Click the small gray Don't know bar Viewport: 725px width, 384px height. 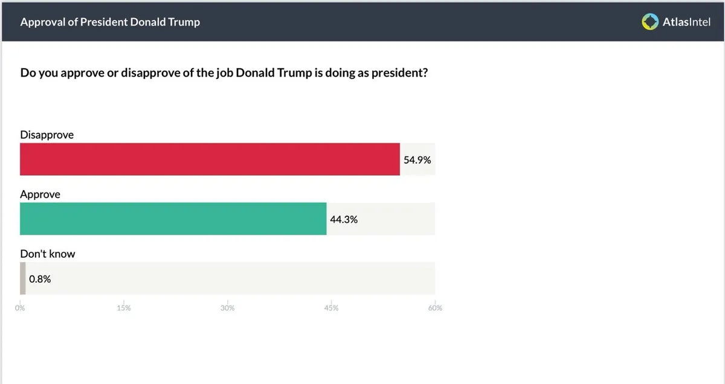23,278
